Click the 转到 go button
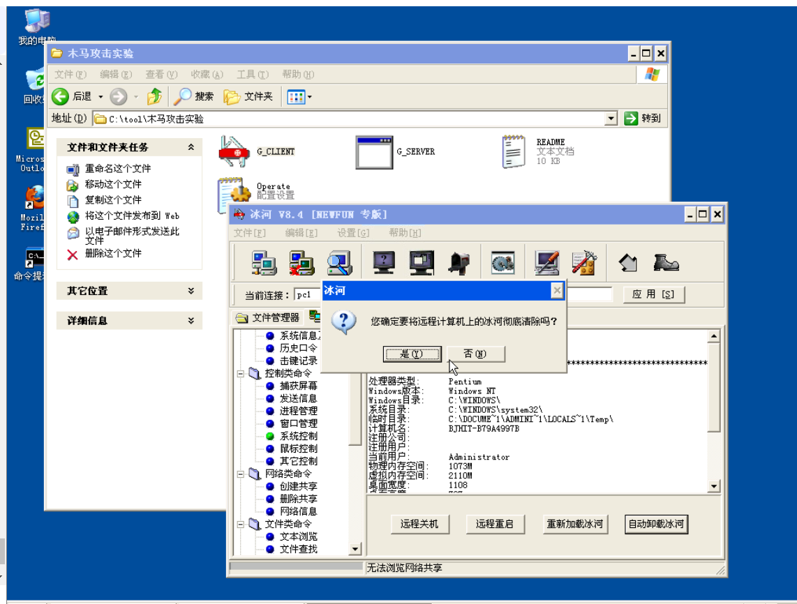 coord(643,119)
